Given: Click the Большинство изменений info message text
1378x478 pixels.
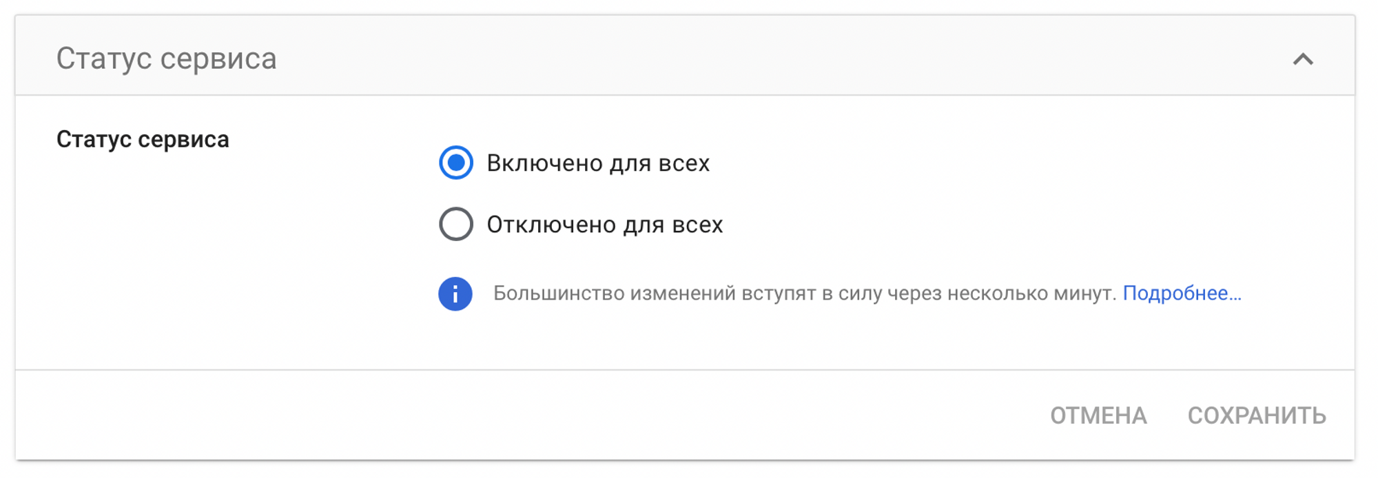Looking at the screenshot, I should pos(804,293).
